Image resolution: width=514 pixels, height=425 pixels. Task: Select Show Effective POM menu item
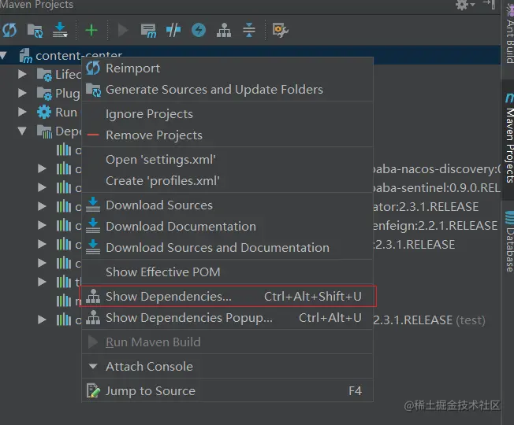click(228, 272)
